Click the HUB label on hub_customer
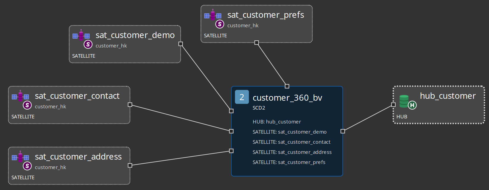The width and height of the screenshot is (489, 190). pos(402,117)
